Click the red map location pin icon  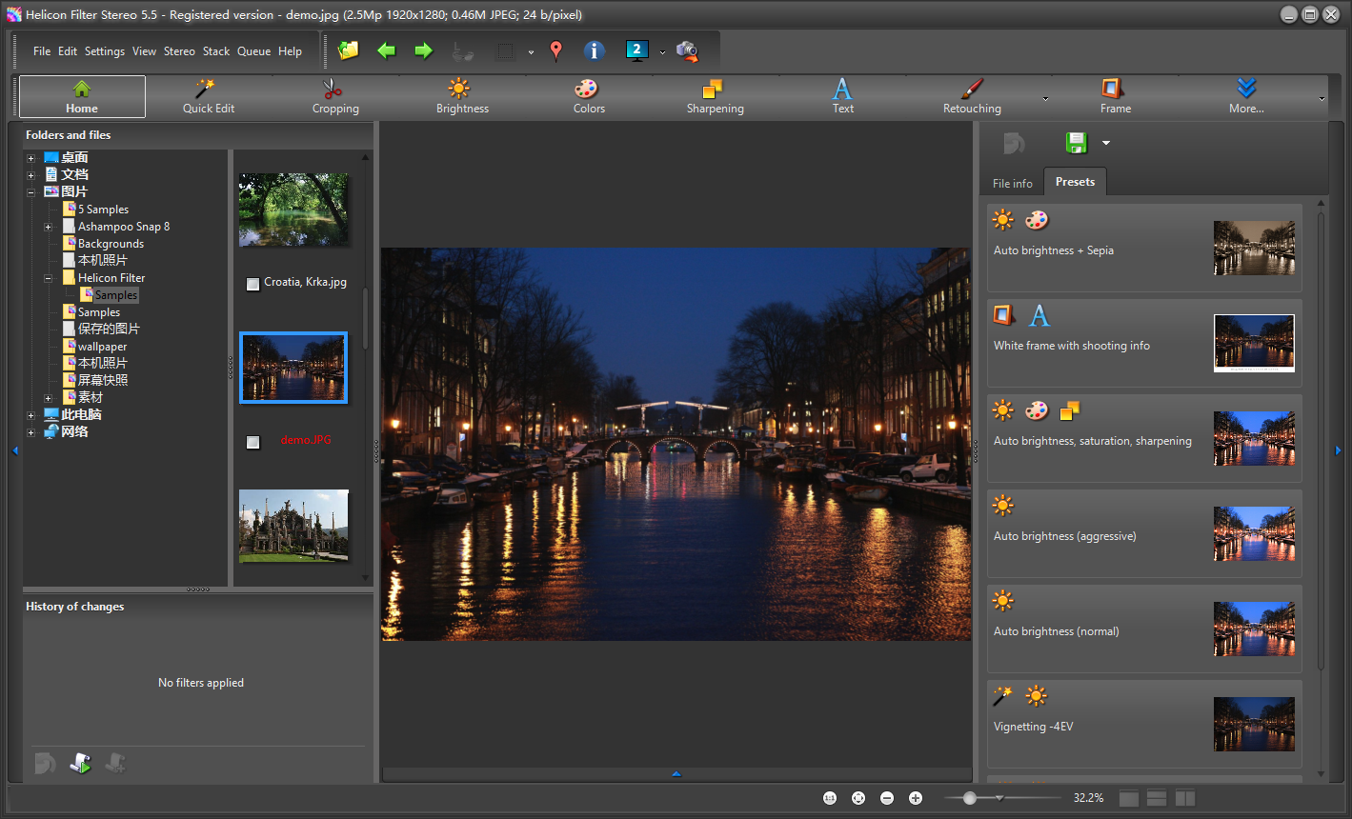[556, 51]
